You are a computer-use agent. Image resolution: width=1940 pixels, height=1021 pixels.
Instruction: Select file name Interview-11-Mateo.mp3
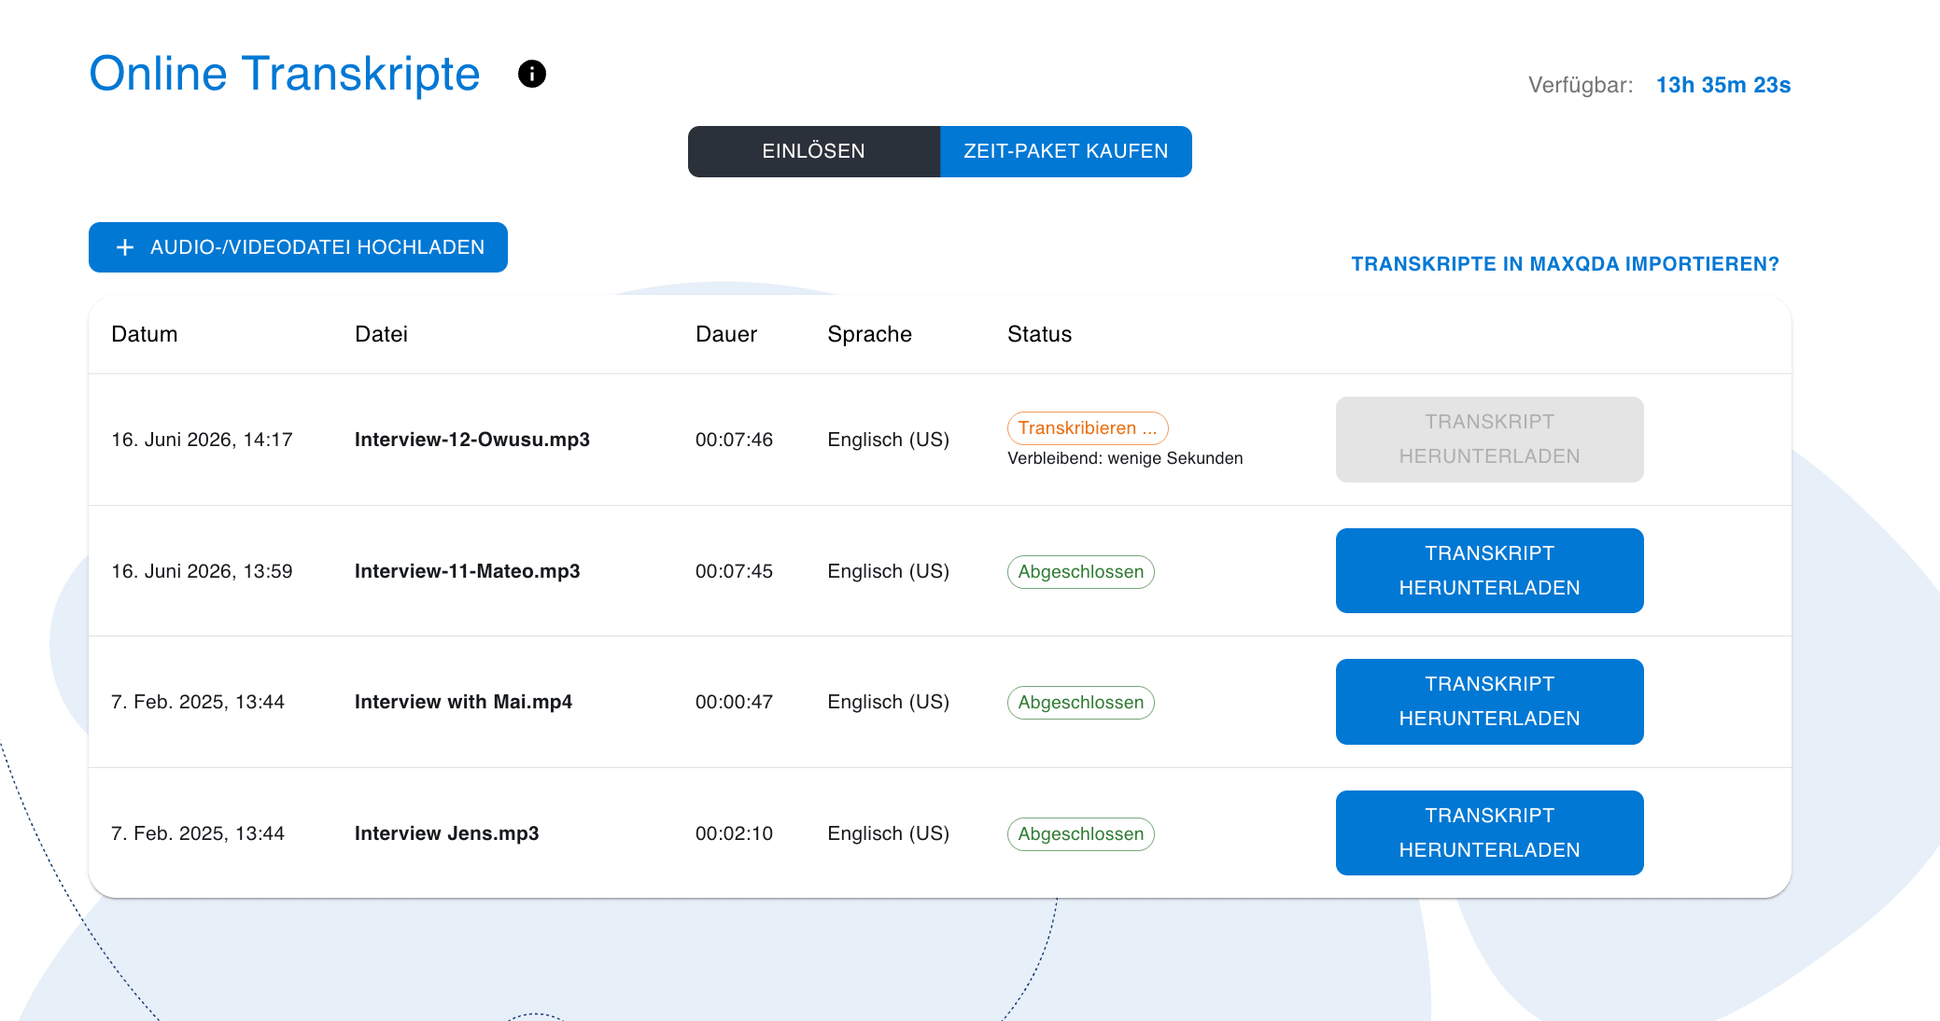pos(468,571)
